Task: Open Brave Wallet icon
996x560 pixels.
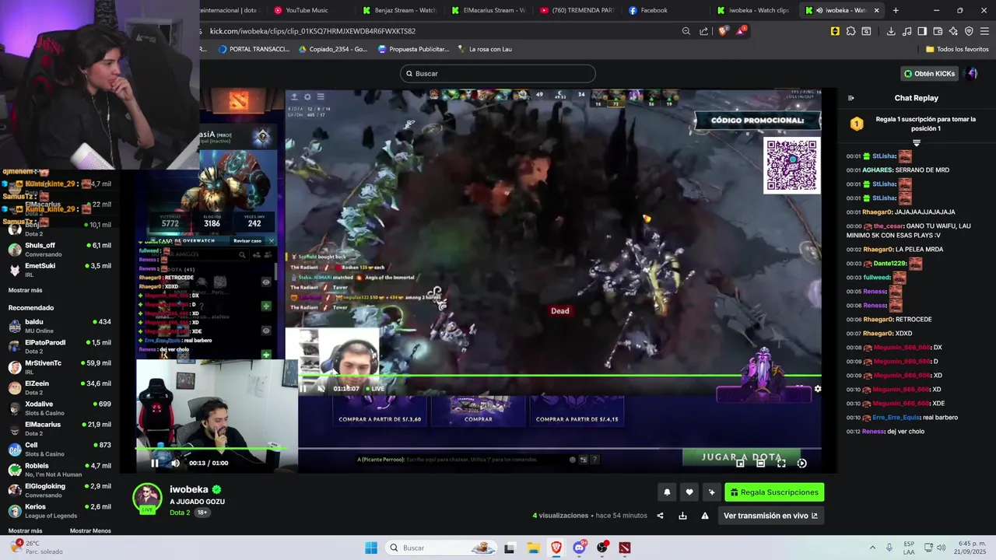Action: (x=938, y=31)
